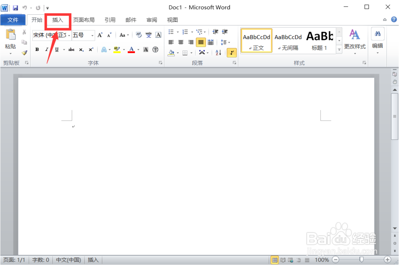Activate center text alignment

[x=180, y=42]
